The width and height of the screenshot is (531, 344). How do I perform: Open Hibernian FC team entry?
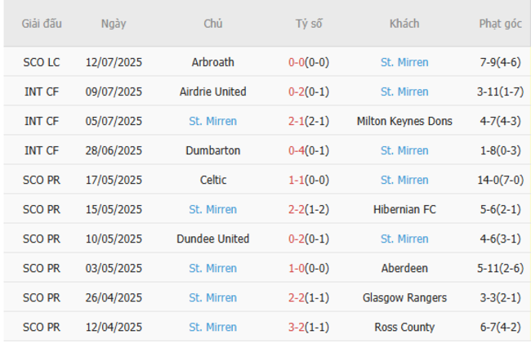(404, 209)
